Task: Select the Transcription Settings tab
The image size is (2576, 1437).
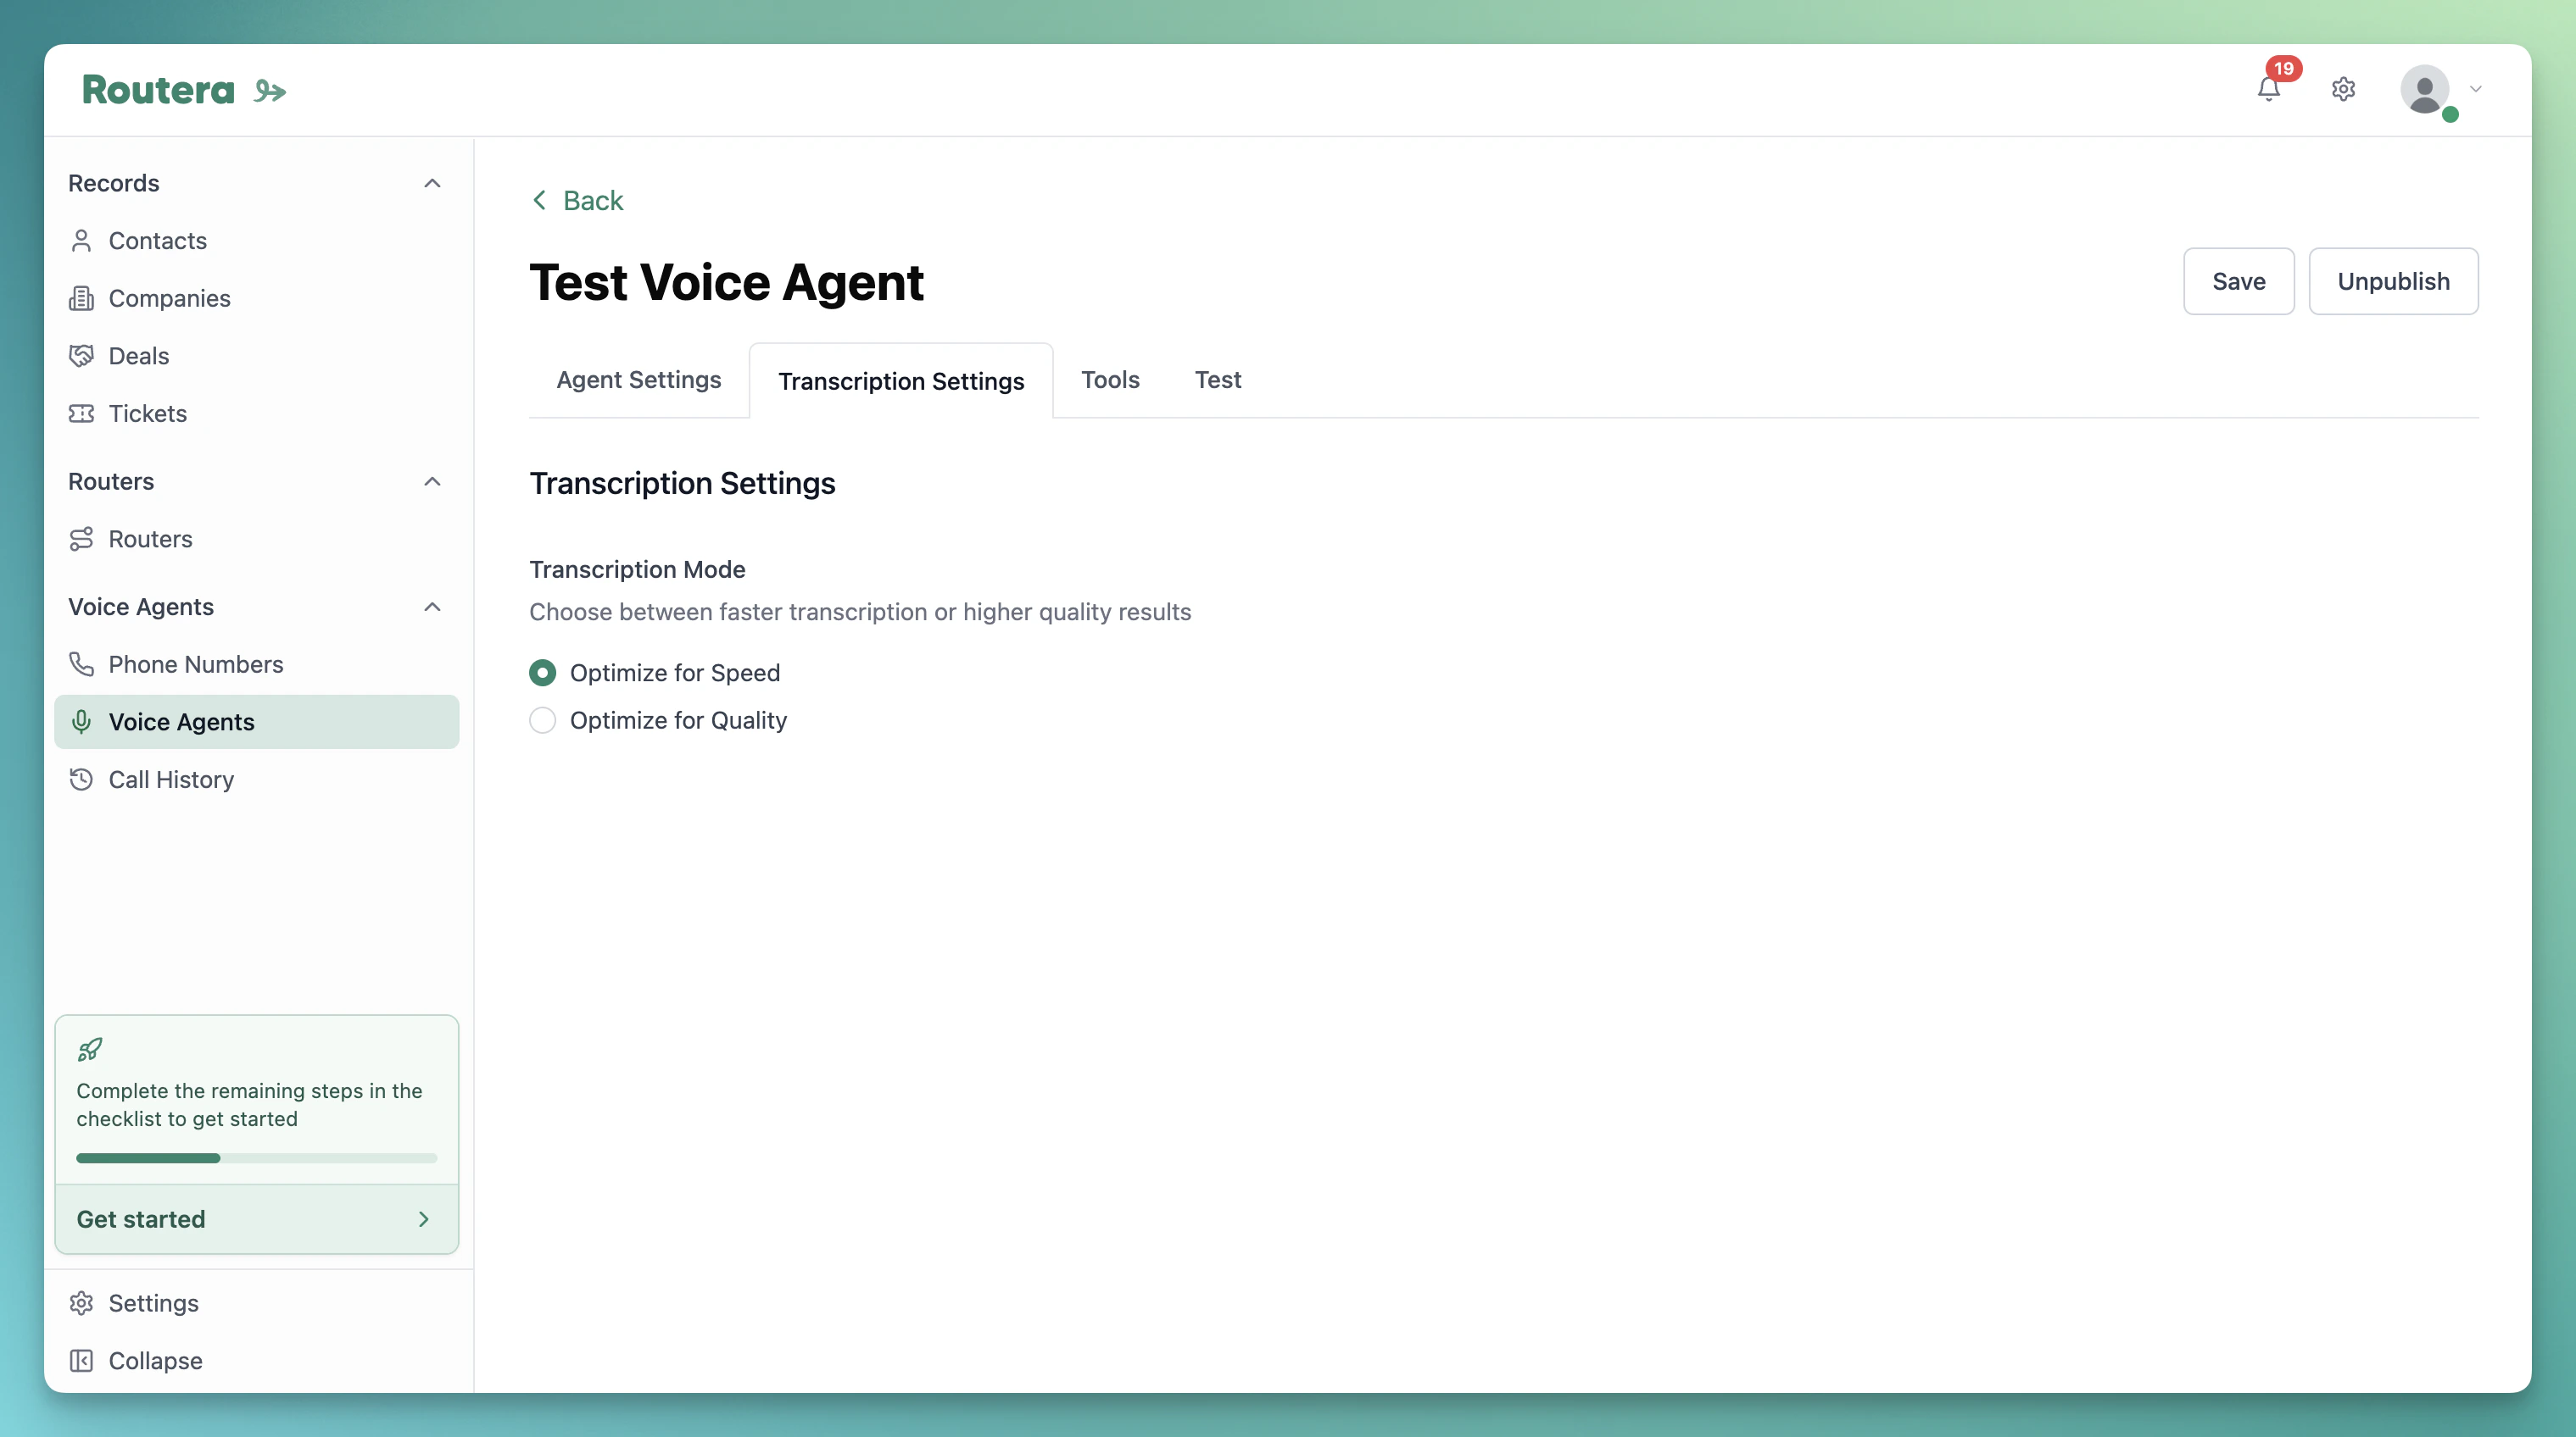Action: 901,380
